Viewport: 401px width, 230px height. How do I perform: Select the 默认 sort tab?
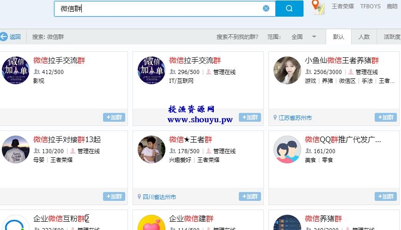tap(338, 37)
